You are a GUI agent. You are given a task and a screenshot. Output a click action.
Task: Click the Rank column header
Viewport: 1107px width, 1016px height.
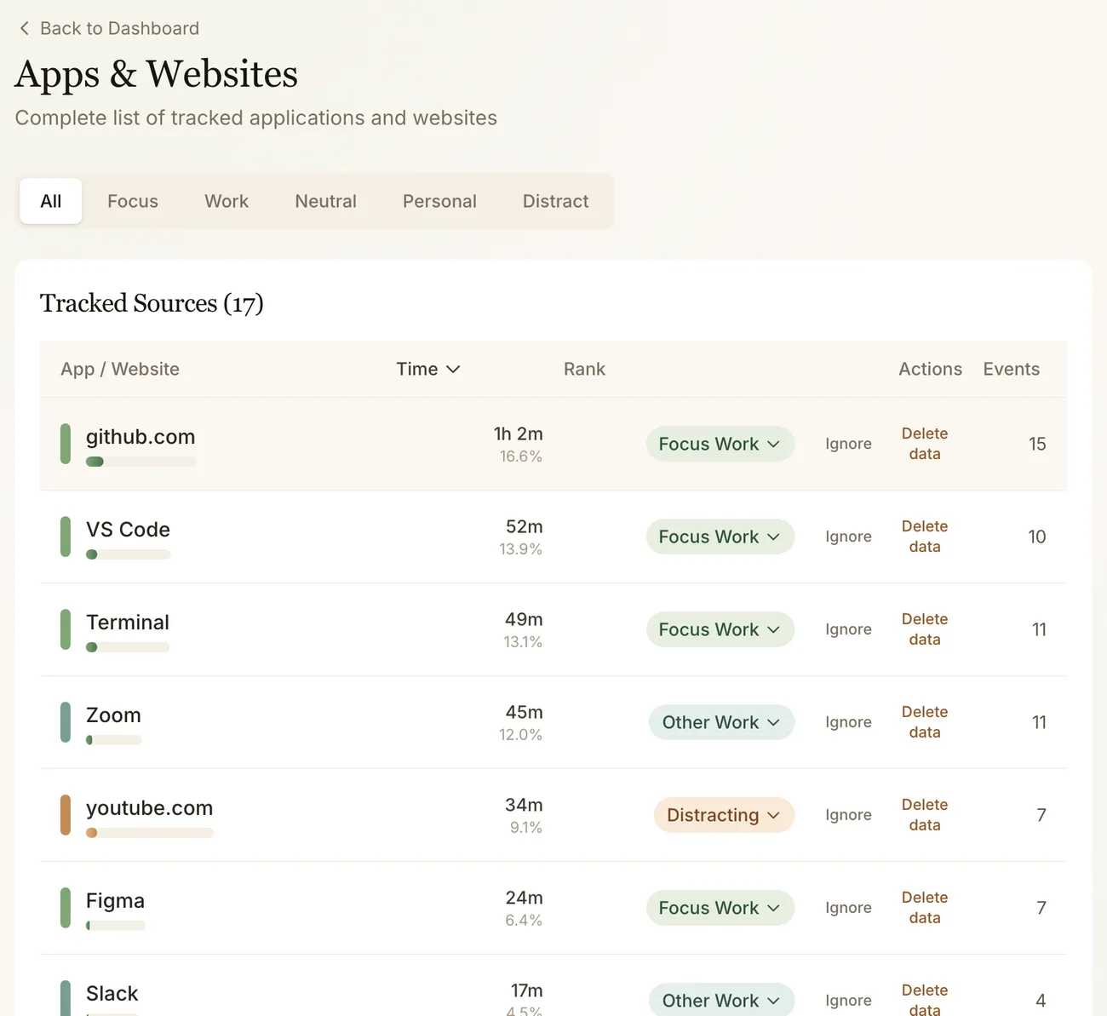tap(584, 369)
